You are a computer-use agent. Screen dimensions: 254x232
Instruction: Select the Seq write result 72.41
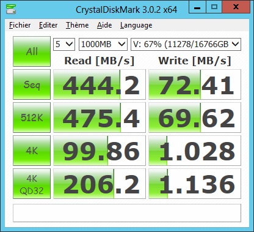(x=195, y=84)
